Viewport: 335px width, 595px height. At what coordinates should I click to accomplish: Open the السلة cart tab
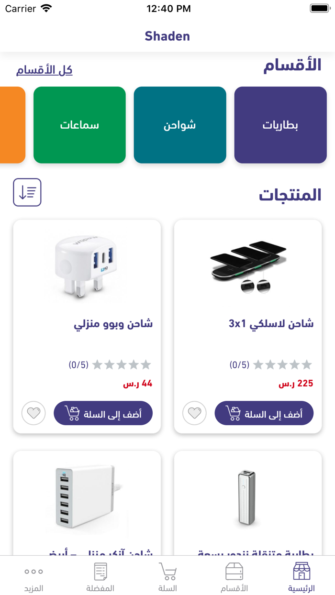point(167,577)
